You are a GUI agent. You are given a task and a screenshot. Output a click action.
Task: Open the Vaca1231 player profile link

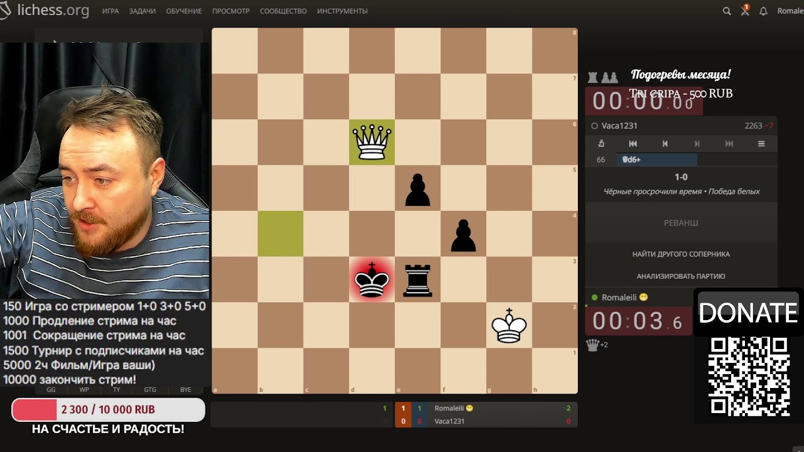(619, 126)
